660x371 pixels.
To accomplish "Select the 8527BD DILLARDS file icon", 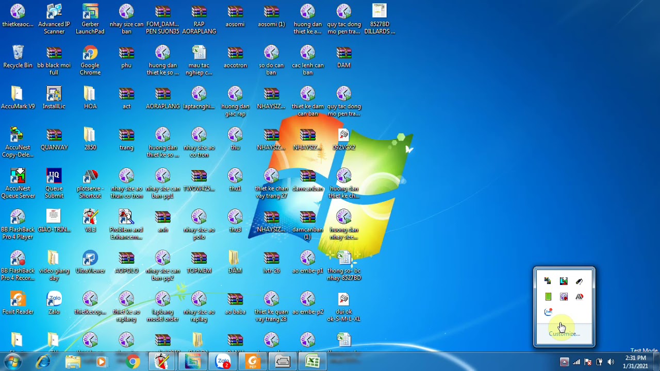I will coord(380,20).
